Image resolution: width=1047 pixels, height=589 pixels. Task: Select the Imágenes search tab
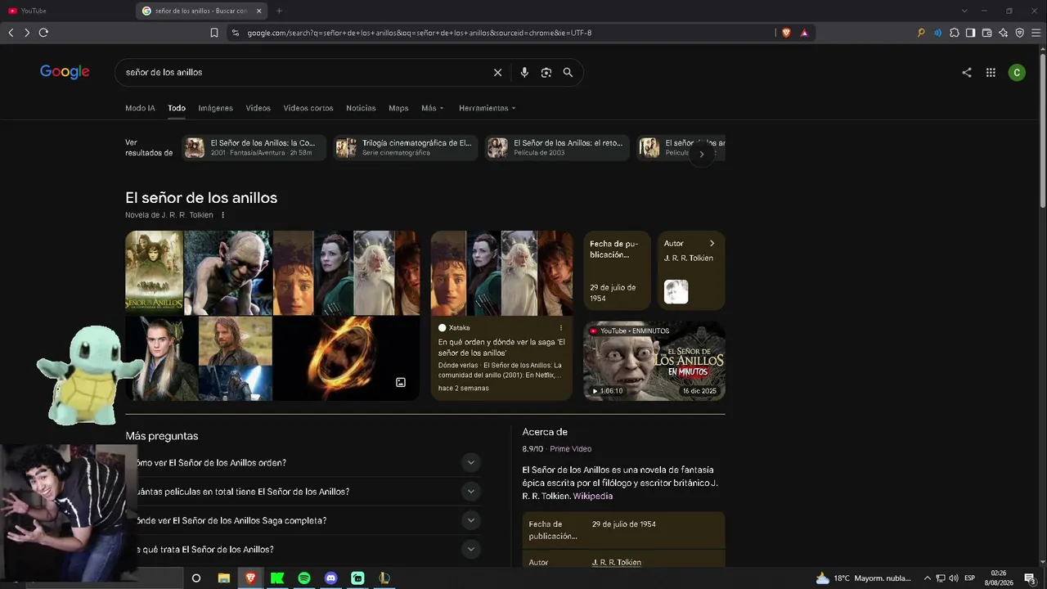pos(215,108)
